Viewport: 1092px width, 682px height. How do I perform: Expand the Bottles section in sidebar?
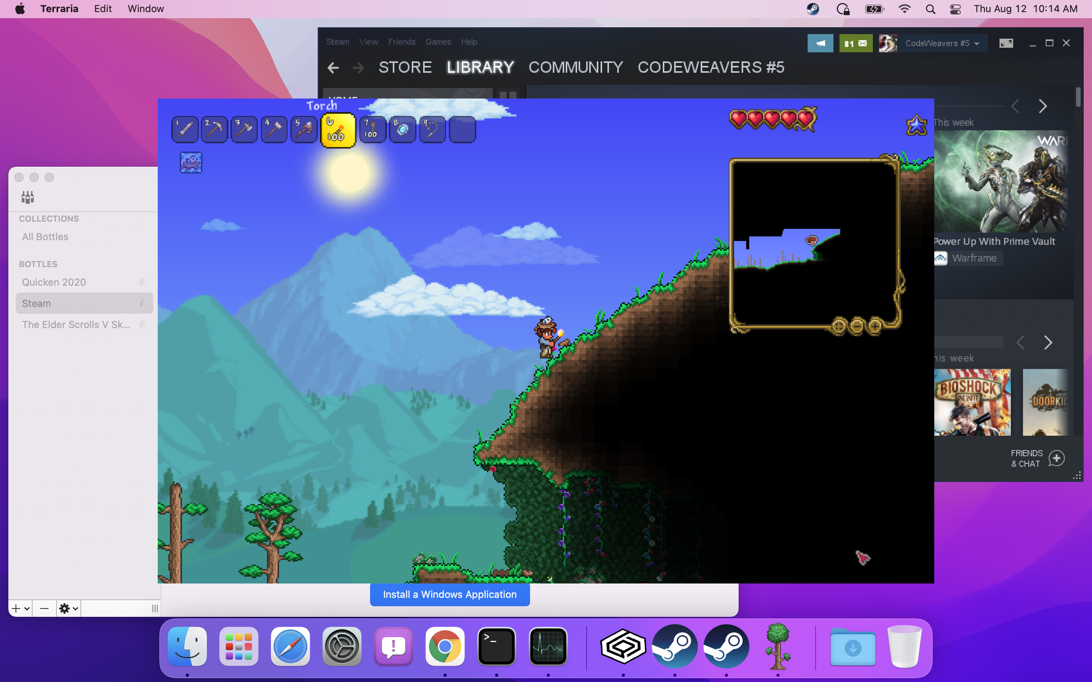(x=38, y=264)
